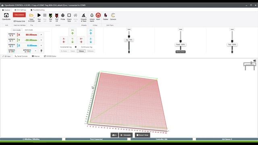Expand the Y axis dropdown arrow

(41, 40)
